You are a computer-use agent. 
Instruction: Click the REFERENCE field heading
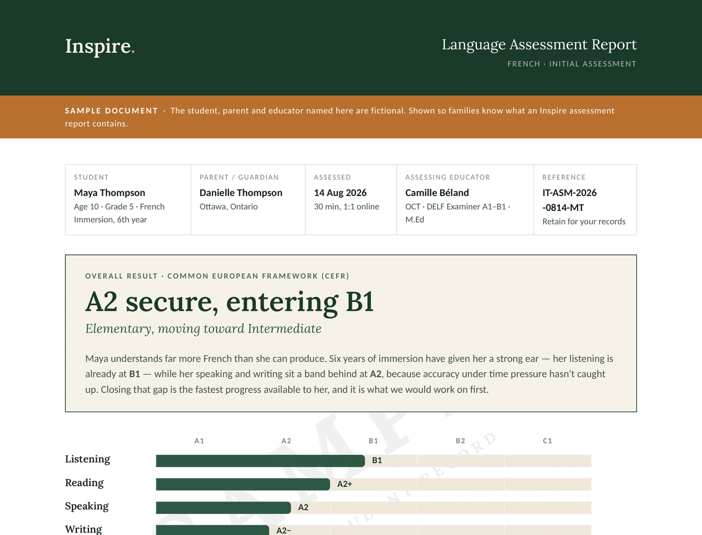click(564, 177)
